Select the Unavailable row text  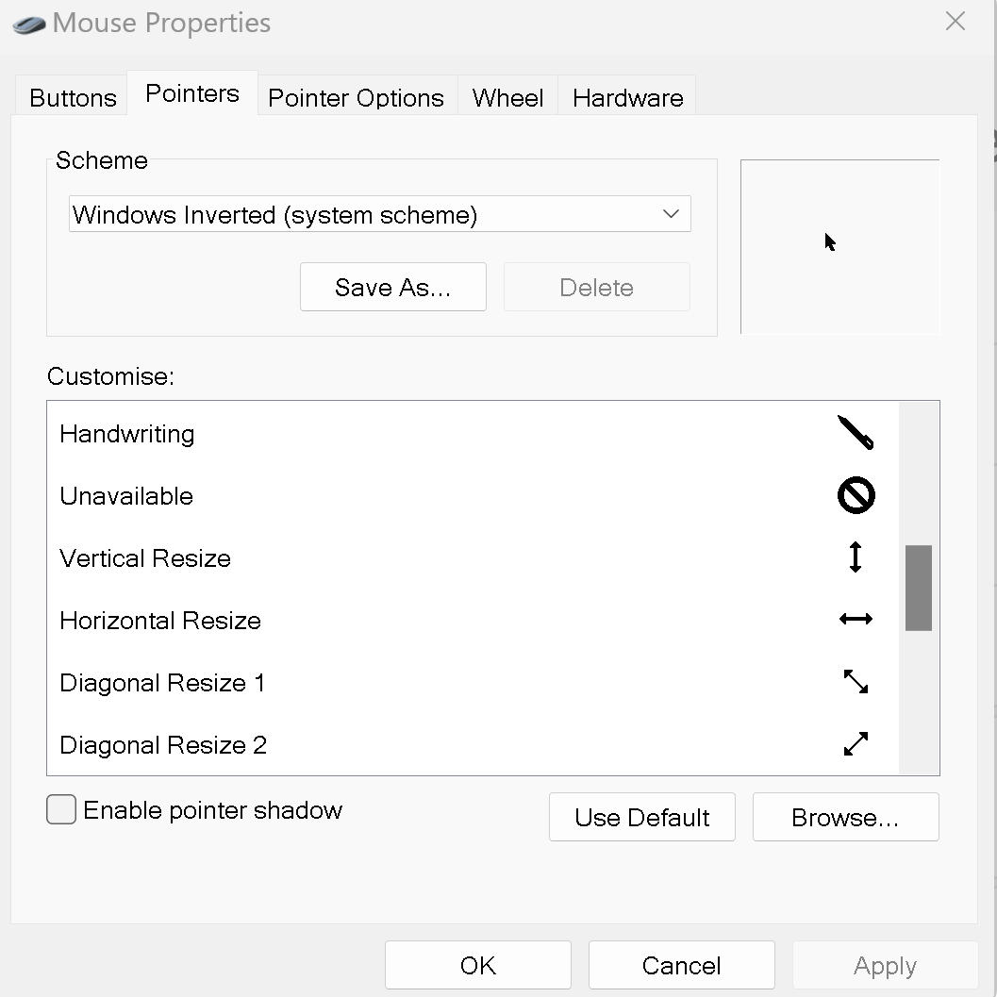coord(126,496)
